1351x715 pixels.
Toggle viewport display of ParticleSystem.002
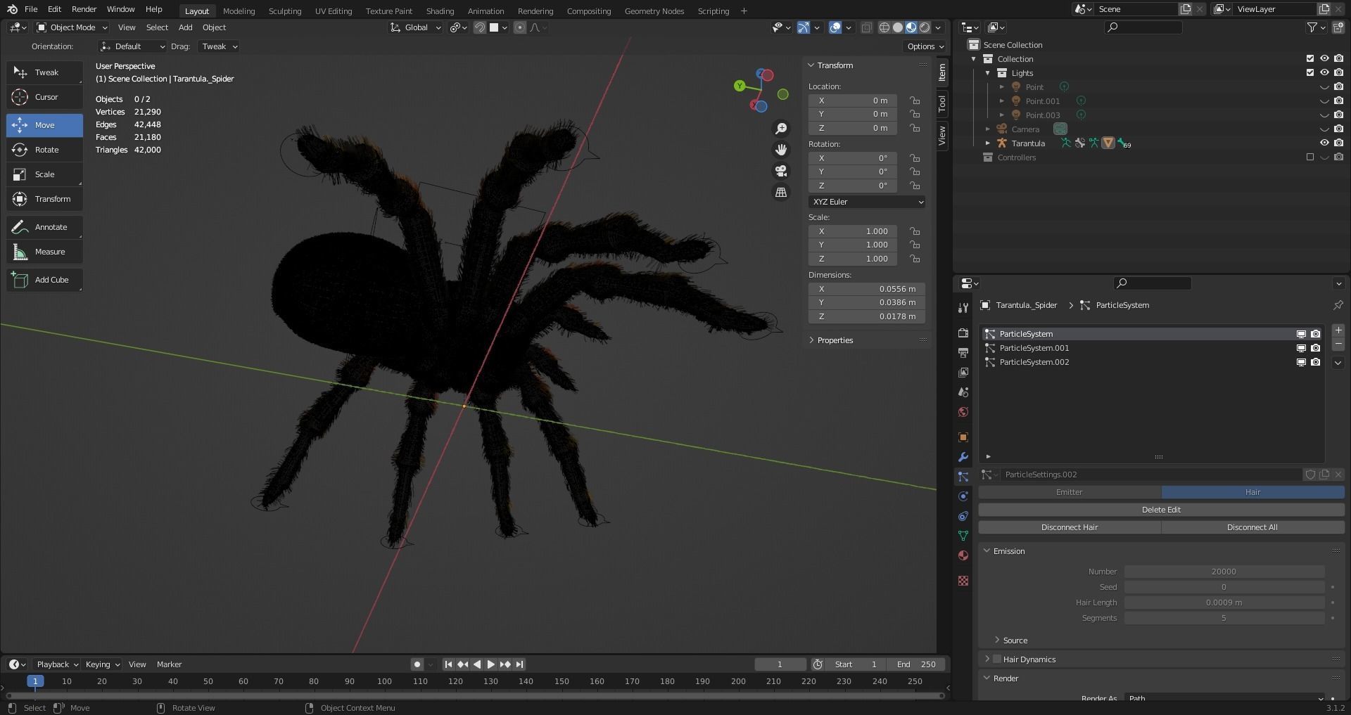pyautogui.click(x=1301, y=362)
